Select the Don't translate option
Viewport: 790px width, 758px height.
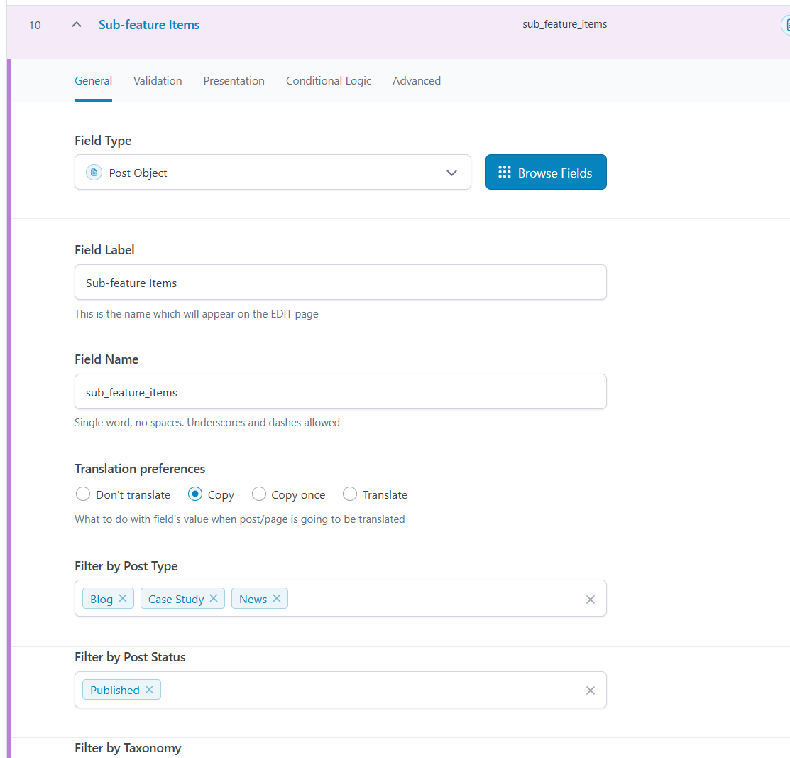(82, 494)
